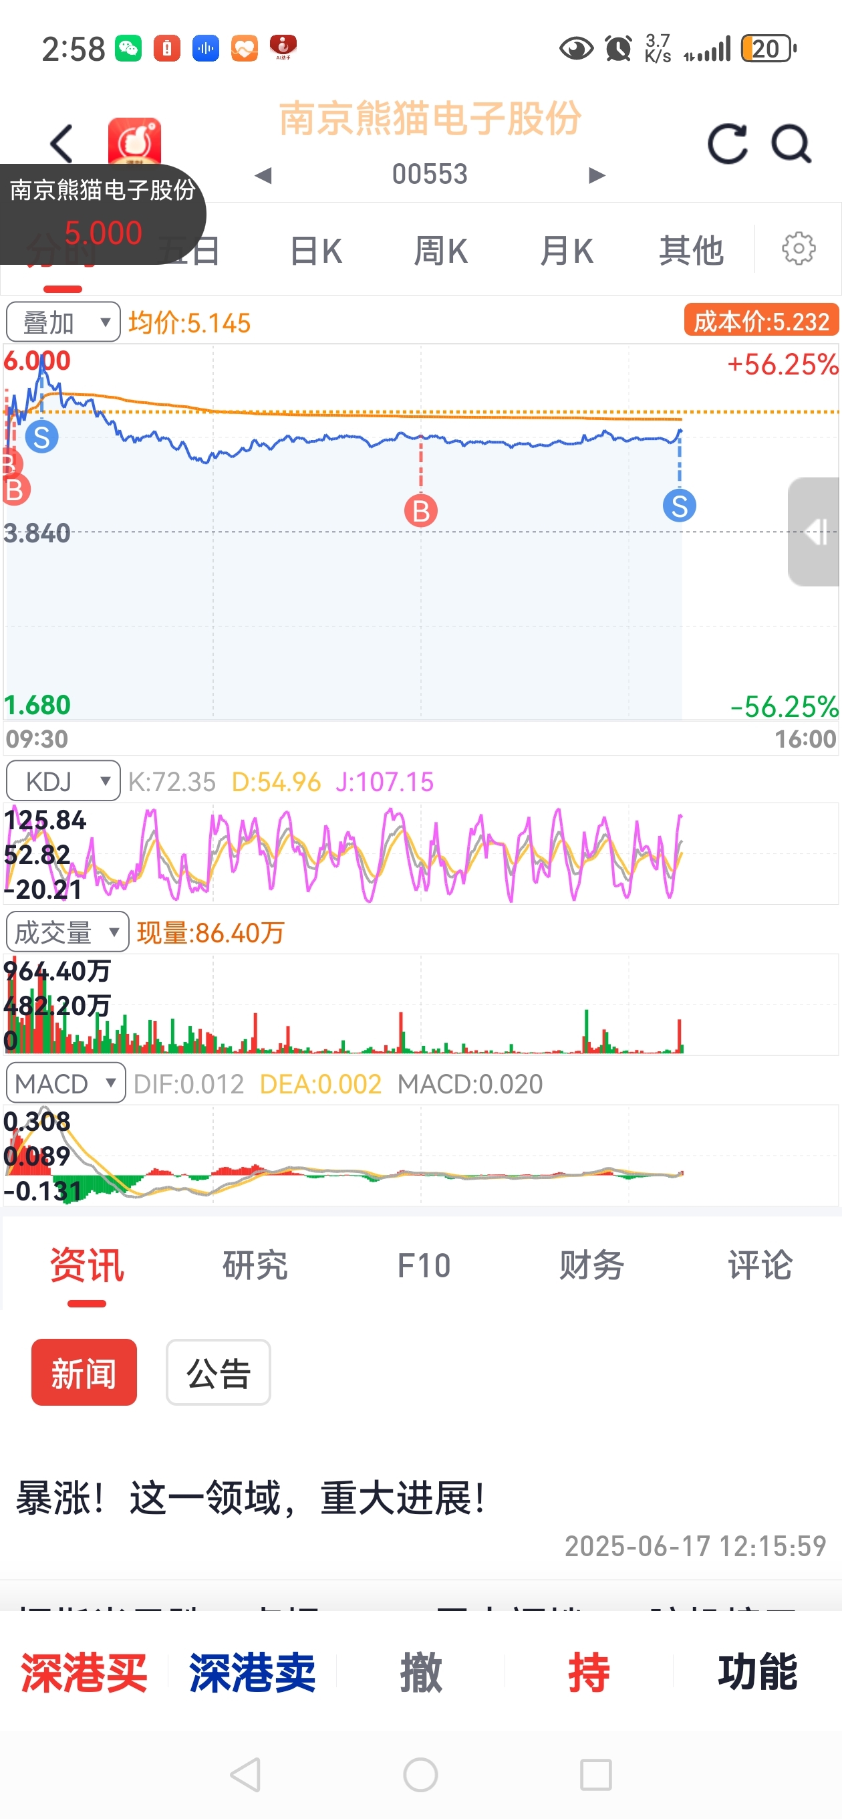Tap the Android recent apps square
The width and height of the screenshot is (842, 1819).
tap(595, 1774)
